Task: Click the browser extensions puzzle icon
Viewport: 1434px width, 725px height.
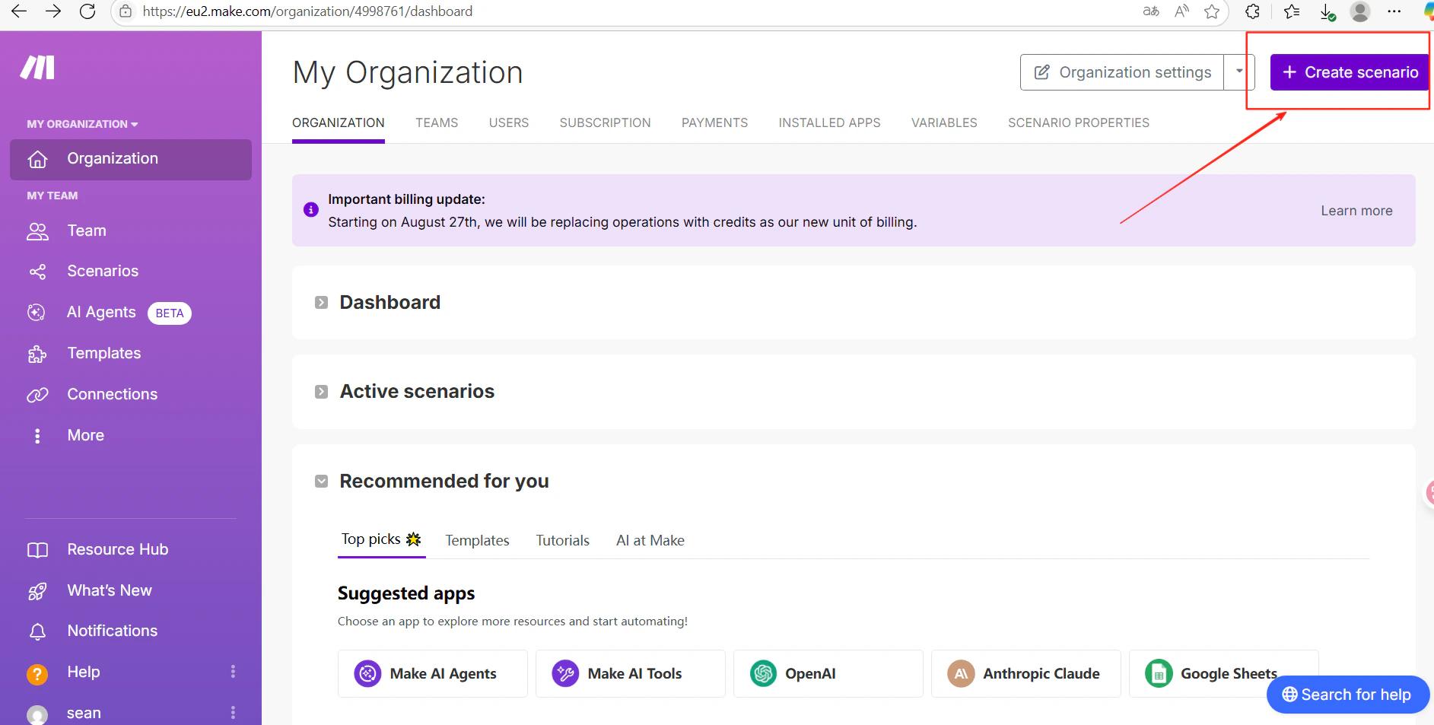Action: coord(1252,11)
